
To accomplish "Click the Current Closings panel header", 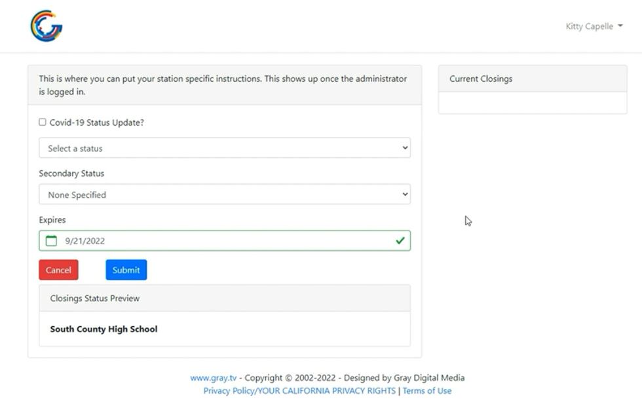I will 481,79.
